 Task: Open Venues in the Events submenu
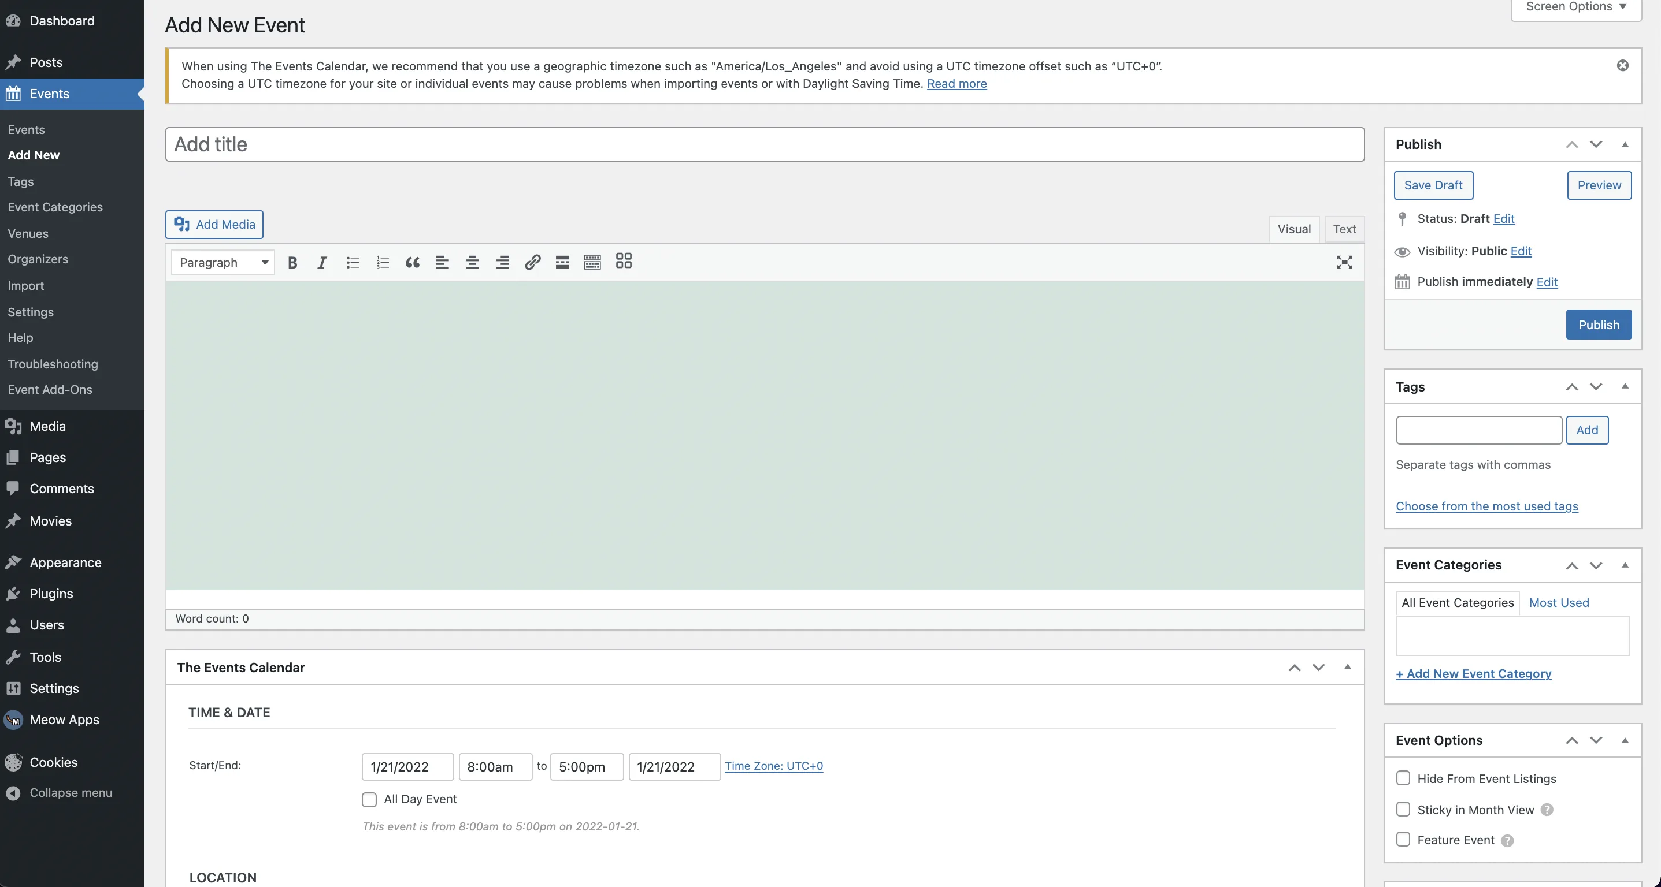click(28, 233)
